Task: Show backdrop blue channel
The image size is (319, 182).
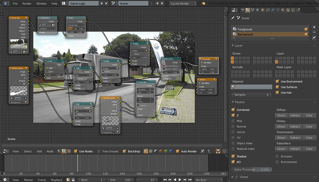Action: pos(171,151)
